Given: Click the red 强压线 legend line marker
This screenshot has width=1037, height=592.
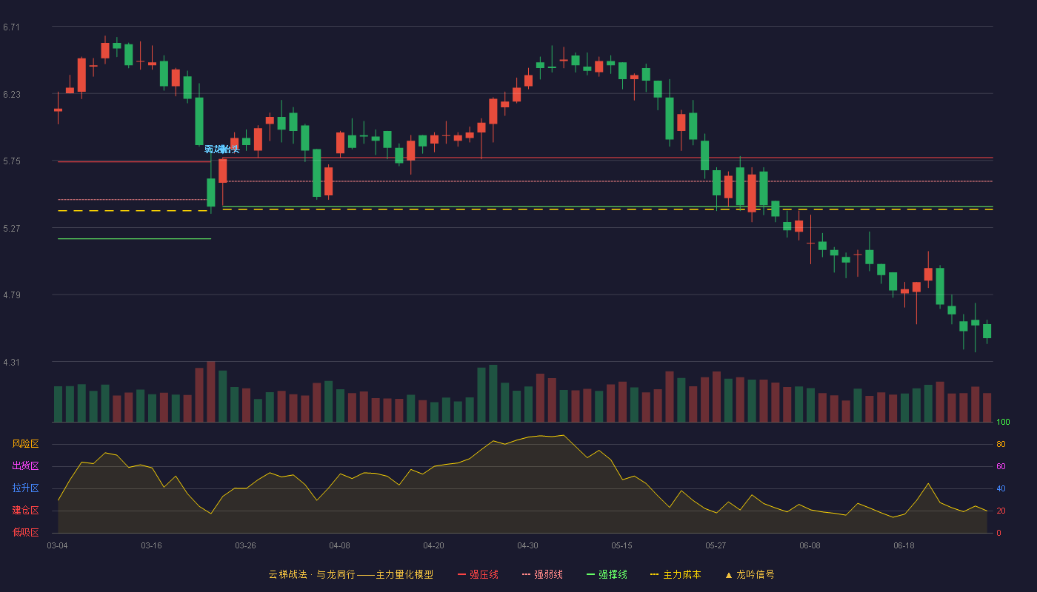Looking at the screenshot, I should (x=461, y=574).
